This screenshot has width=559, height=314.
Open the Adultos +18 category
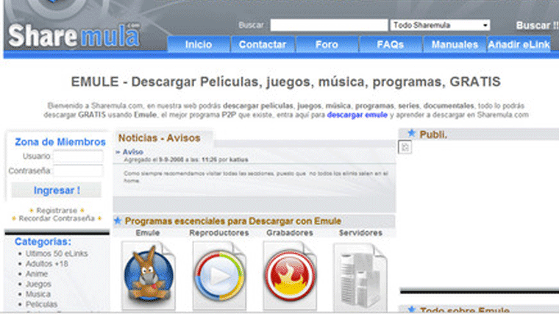(46, 264)
